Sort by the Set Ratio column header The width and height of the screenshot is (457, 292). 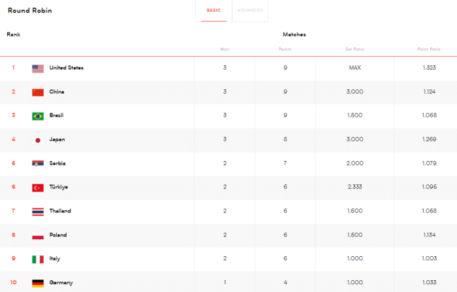coord(355,49)
